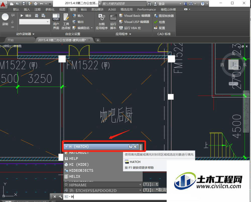Image resolution: width=251 pixels, height=202 pixels.
Task: Click the round Record action button
Action: 5,17
